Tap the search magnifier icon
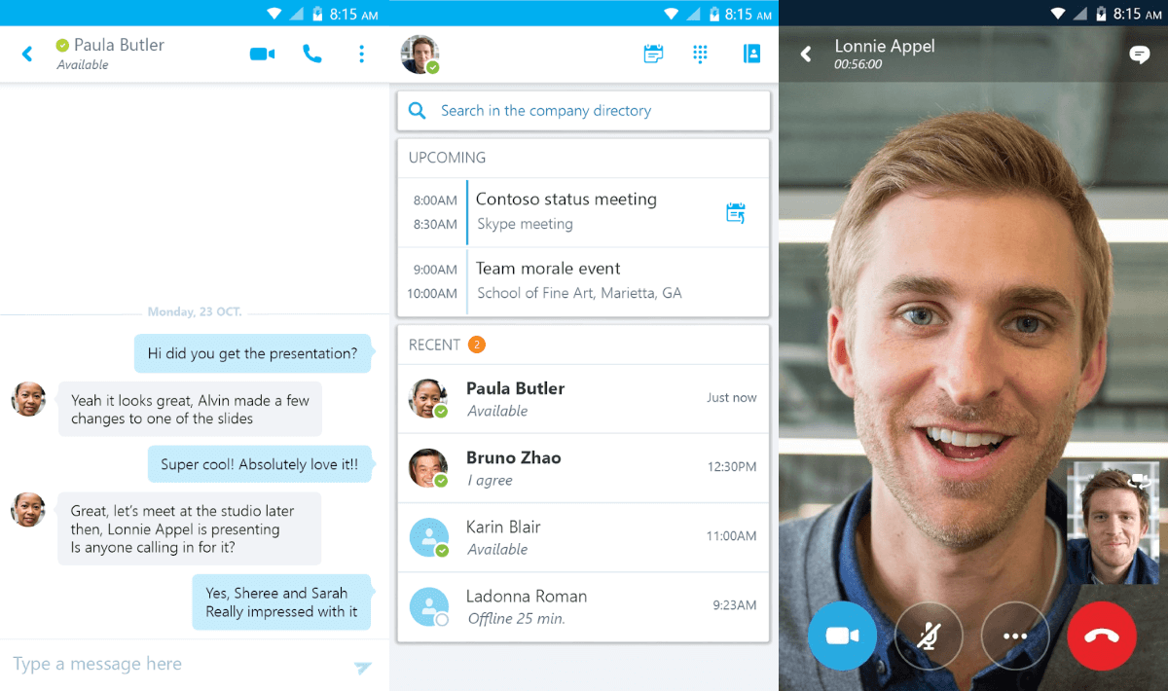The image size is (1168, 691). [x=417, y=110]
